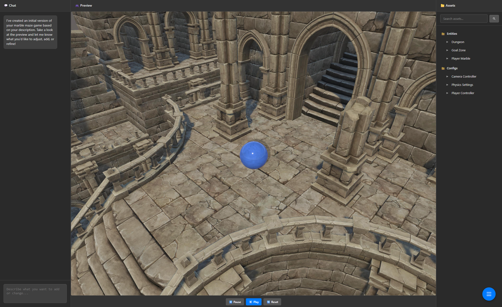This screenshot has height=307, width=502.
Task: Select Dungeon in assets tree
Action: point(458,42)
